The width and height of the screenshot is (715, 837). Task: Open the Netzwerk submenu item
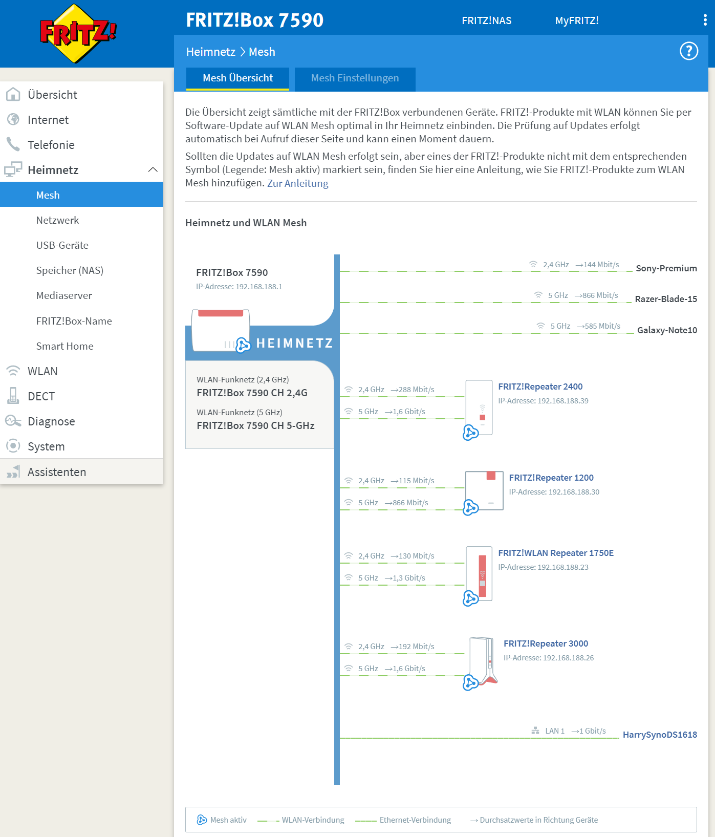click(57, 220)
